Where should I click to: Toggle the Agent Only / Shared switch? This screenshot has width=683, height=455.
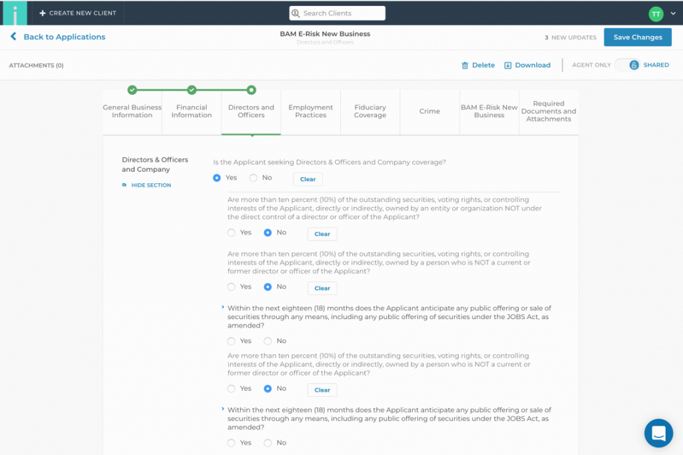pos(627,65)
